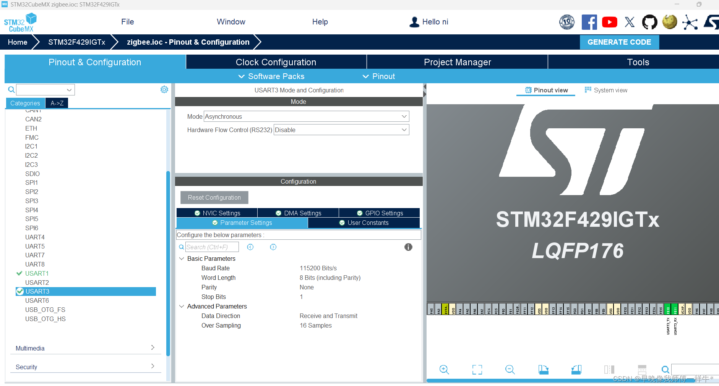Select the A->Z sorting tab
This screenshot has width=719, height=386.
point(57,103)
